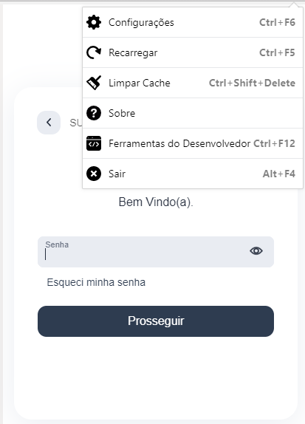The height and width of the screenshot is (424, 305).
Task: Toggle password visibility with eye icon
Action: (x=256, y=251)
